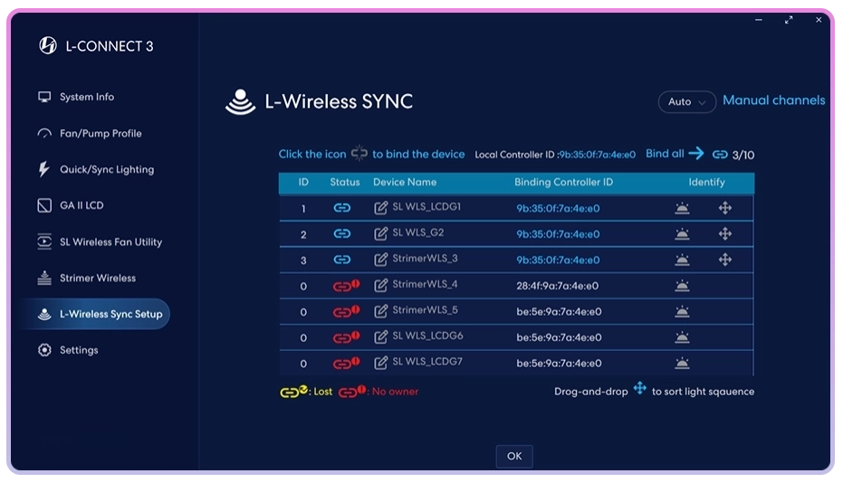Rename SL WLS_LCDG1 with its edit icon

tap(380, 208)
